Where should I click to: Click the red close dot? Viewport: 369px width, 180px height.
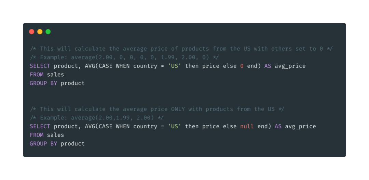tap(32, 31)
